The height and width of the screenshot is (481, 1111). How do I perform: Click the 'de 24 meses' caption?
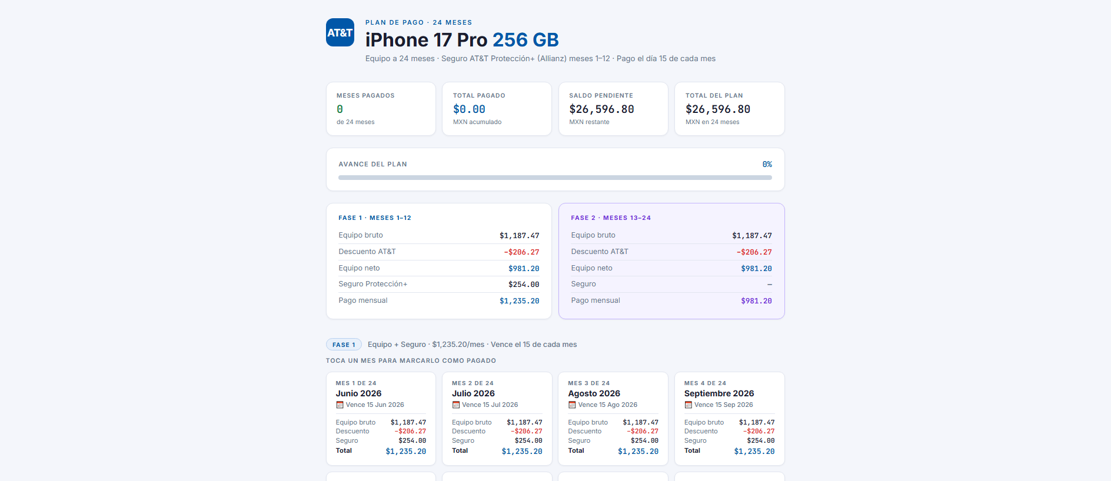coord(355,122)
